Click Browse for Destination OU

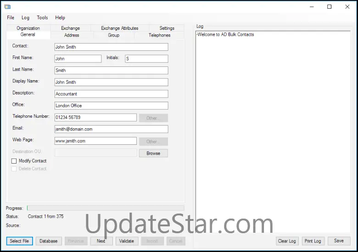point(153,153)
